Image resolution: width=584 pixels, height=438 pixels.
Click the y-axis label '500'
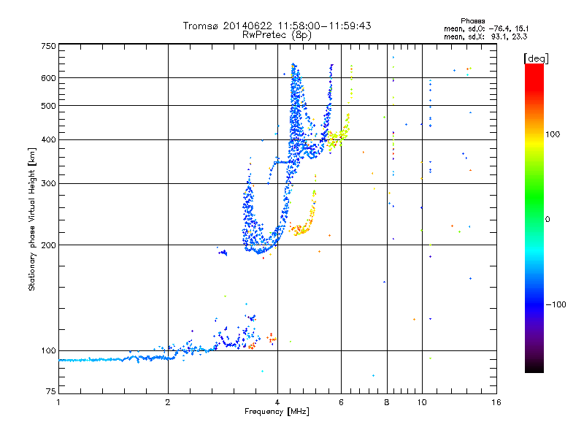48,106
